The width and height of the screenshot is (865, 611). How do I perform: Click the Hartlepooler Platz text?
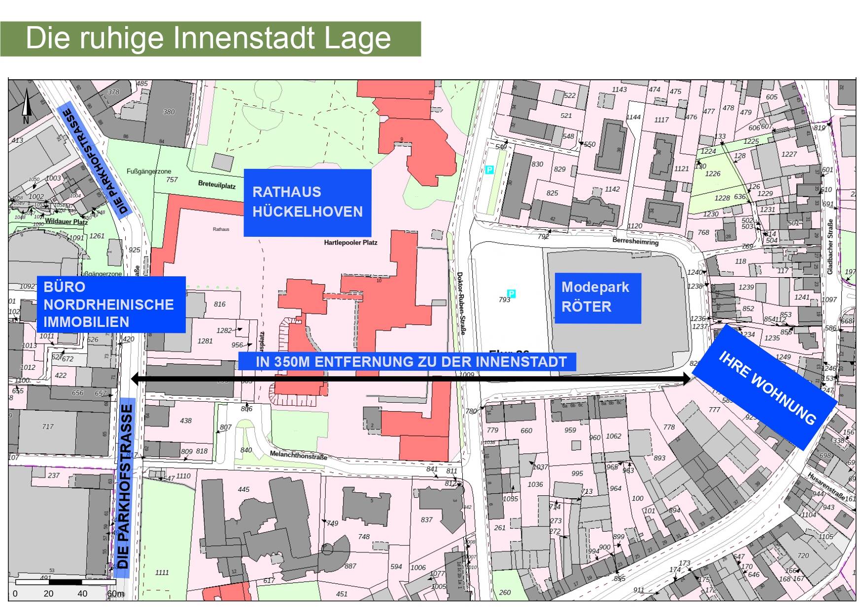[x=350, y=242]
